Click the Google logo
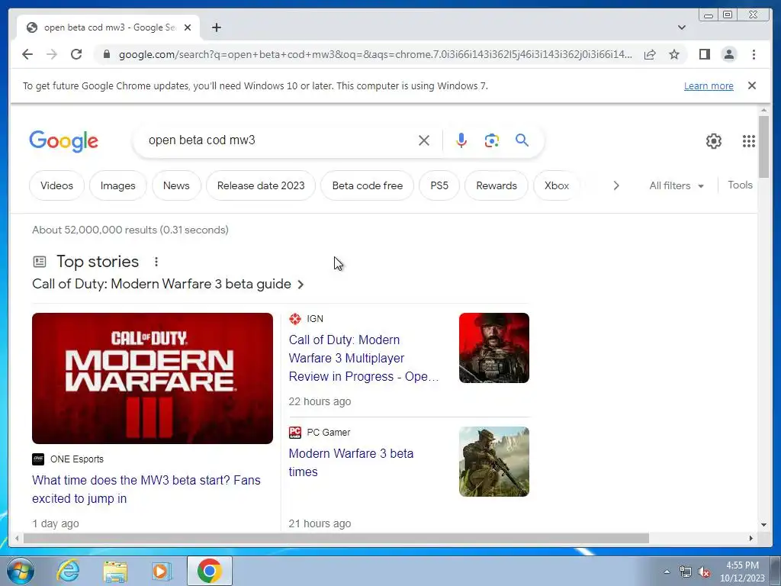Viewport: 781px width, 586px height. point(64,141)
